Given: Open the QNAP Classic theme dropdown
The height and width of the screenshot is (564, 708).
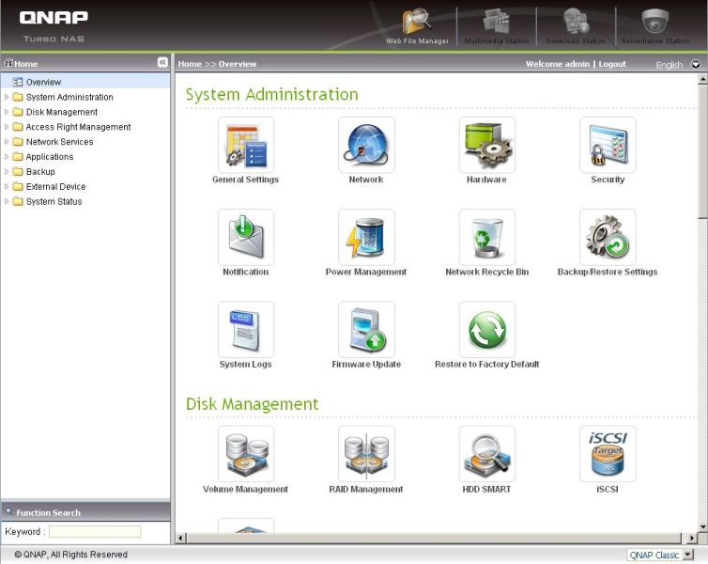Looking at the screenshot, I should (x=687, y=555).
